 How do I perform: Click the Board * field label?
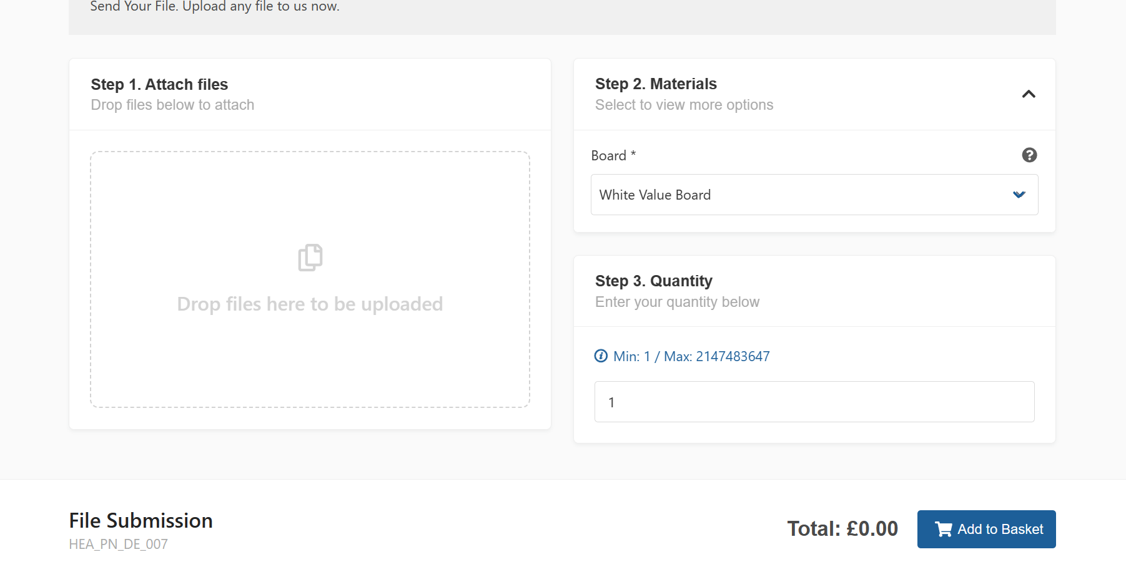tap(613, 155)
